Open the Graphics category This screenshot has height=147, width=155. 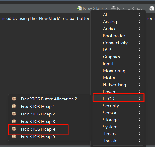coord(118,57)
